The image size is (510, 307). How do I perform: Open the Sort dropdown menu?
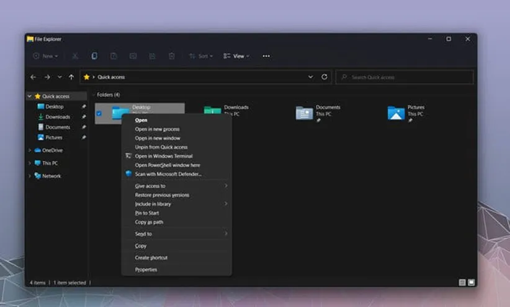pyautogui.click(x=200, y=56)
